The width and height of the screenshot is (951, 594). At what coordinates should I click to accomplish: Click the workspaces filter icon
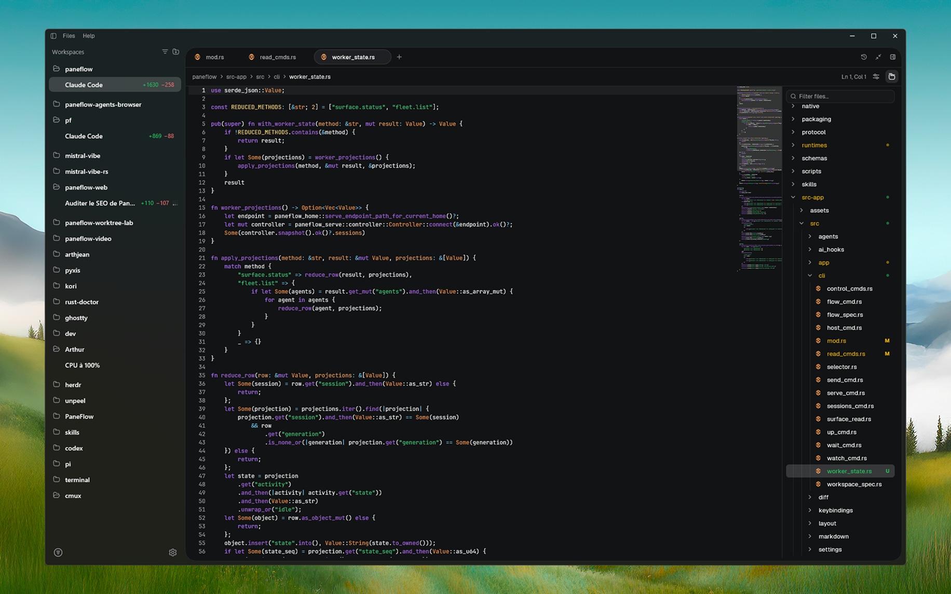click(165, 52)
